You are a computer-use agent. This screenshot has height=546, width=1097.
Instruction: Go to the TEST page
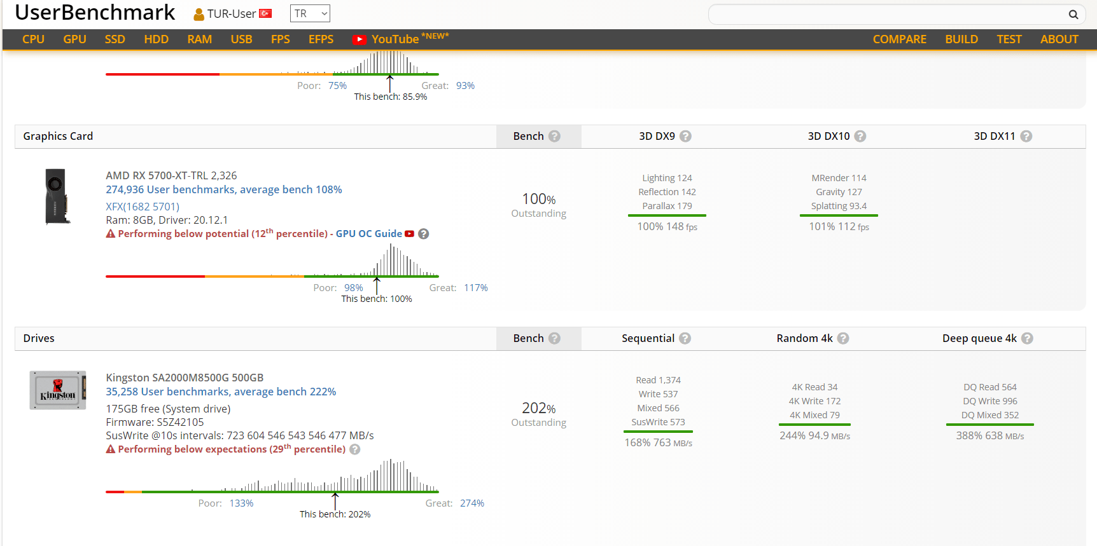click(x=1009, y=39)
